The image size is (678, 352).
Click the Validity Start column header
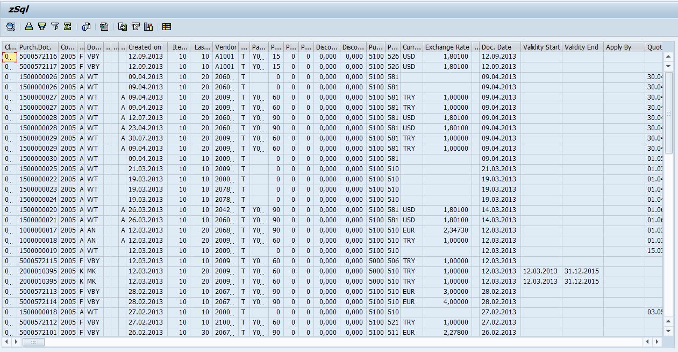541,47
